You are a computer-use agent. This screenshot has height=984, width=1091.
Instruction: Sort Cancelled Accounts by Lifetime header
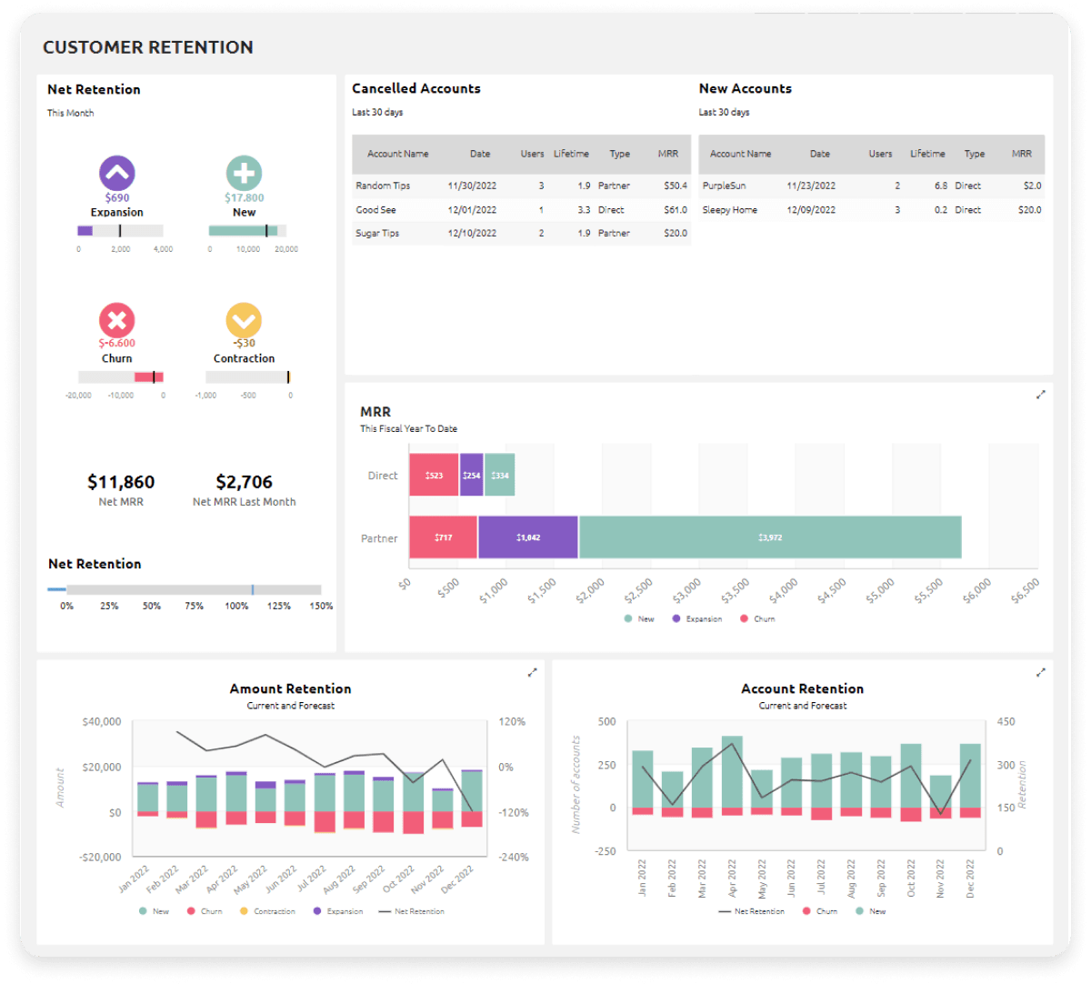coord(571,154)
